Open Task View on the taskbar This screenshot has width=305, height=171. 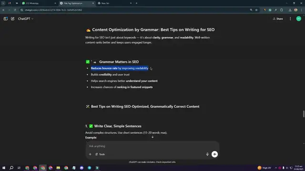[x=19, y=168]
